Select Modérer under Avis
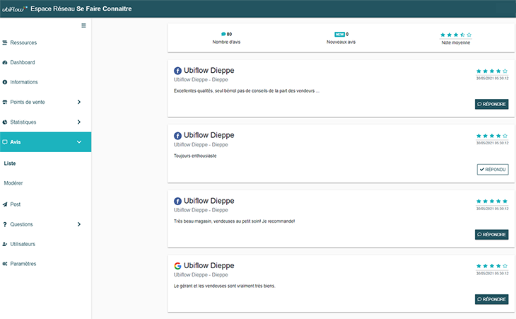This screenshot has height=319, width=516. click(x=13, y=183)
